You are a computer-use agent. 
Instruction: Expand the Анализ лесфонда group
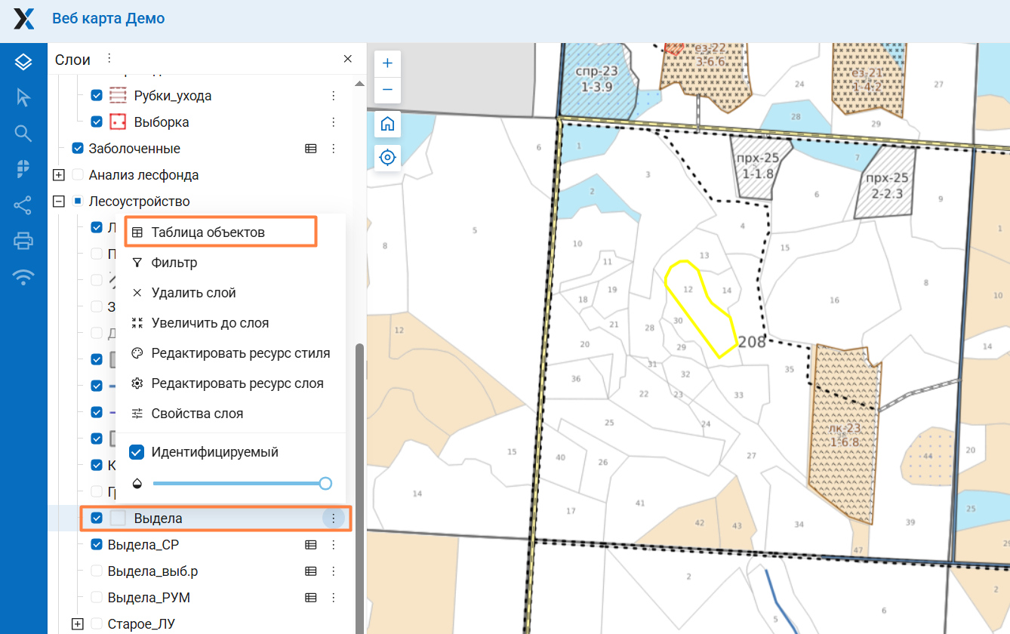(x=58, y=175)
